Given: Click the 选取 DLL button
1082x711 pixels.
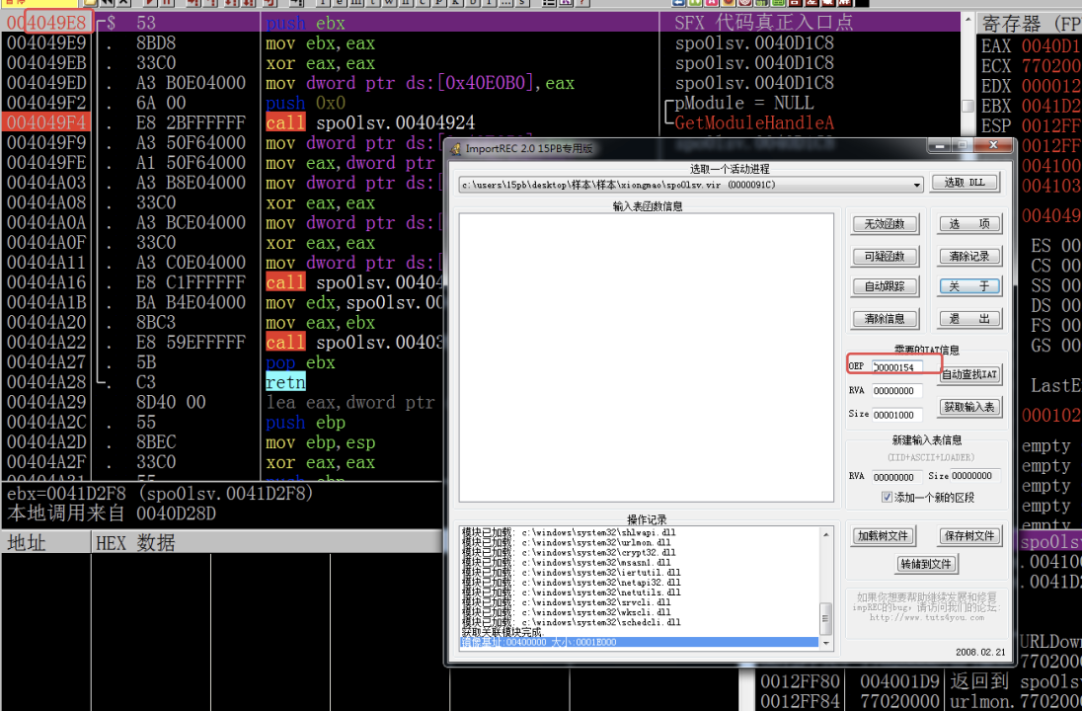Looking at the screenshot, I should click(x=966, y=183).
